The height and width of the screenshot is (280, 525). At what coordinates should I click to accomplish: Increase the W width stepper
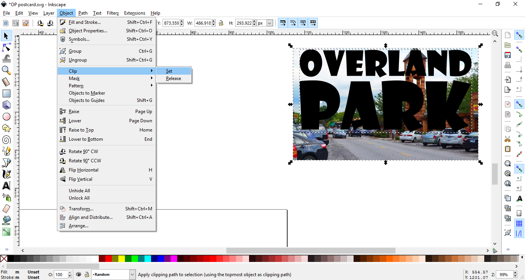[x=214, y=22]
